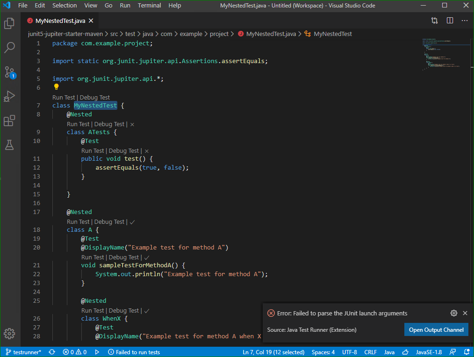Screen dimensions: 474x357
Task: Change encoding via UTF-8 status item
Action: tap(350, 352)
